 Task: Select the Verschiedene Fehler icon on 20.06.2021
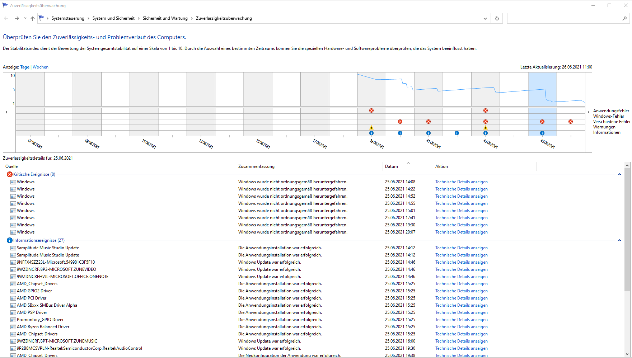[400, 122]
